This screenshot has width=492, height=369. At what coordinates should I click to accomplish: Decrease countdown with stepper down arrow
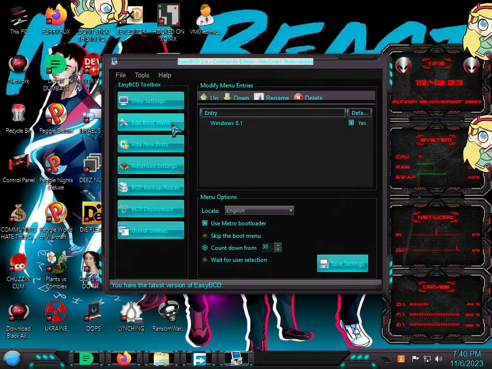click(x=278, y=249)
